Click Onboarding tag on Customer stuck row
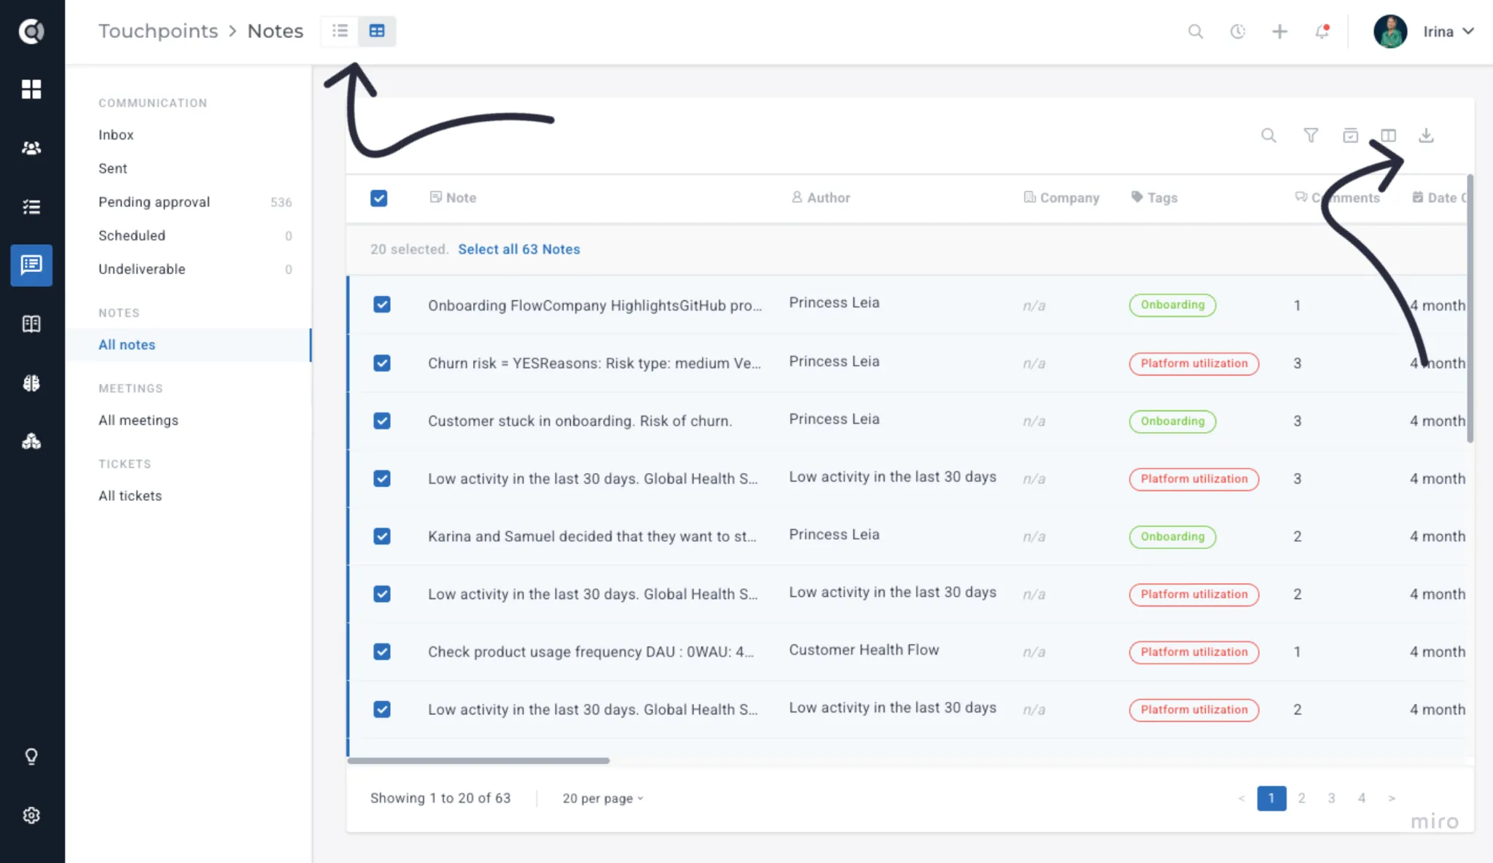This screenshot has width=1493, height=863. (1172, 421)
